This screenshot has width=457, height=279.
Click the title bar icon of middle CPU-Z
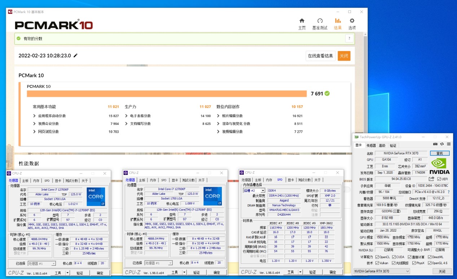click(126, 173)
